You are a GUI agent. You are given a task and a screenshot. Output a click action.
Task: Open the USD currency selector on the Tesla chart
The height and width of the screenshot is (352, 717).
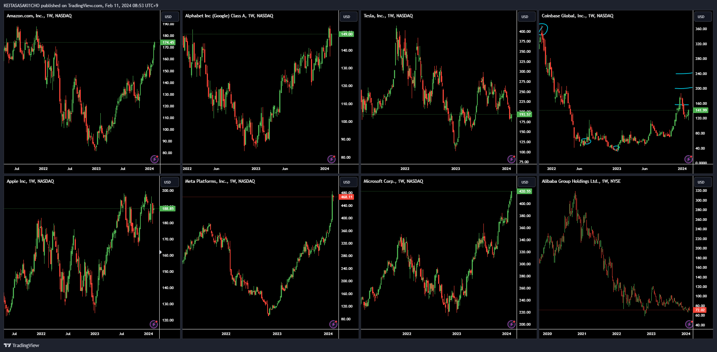click(x=526, y=17)
